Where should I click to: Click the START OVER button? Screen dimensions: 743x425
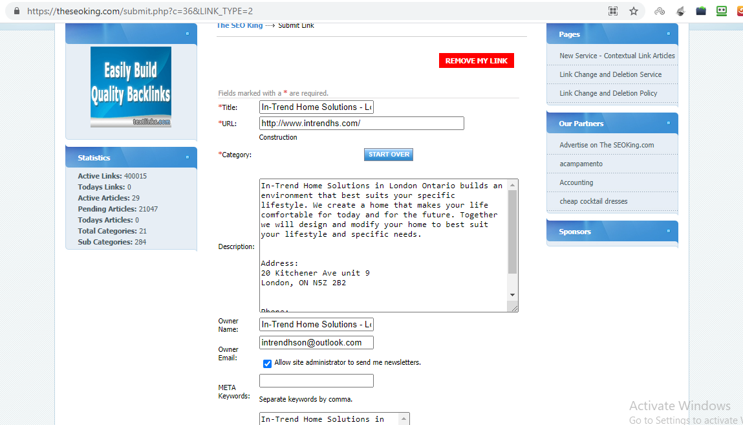(x=389, y=155)
